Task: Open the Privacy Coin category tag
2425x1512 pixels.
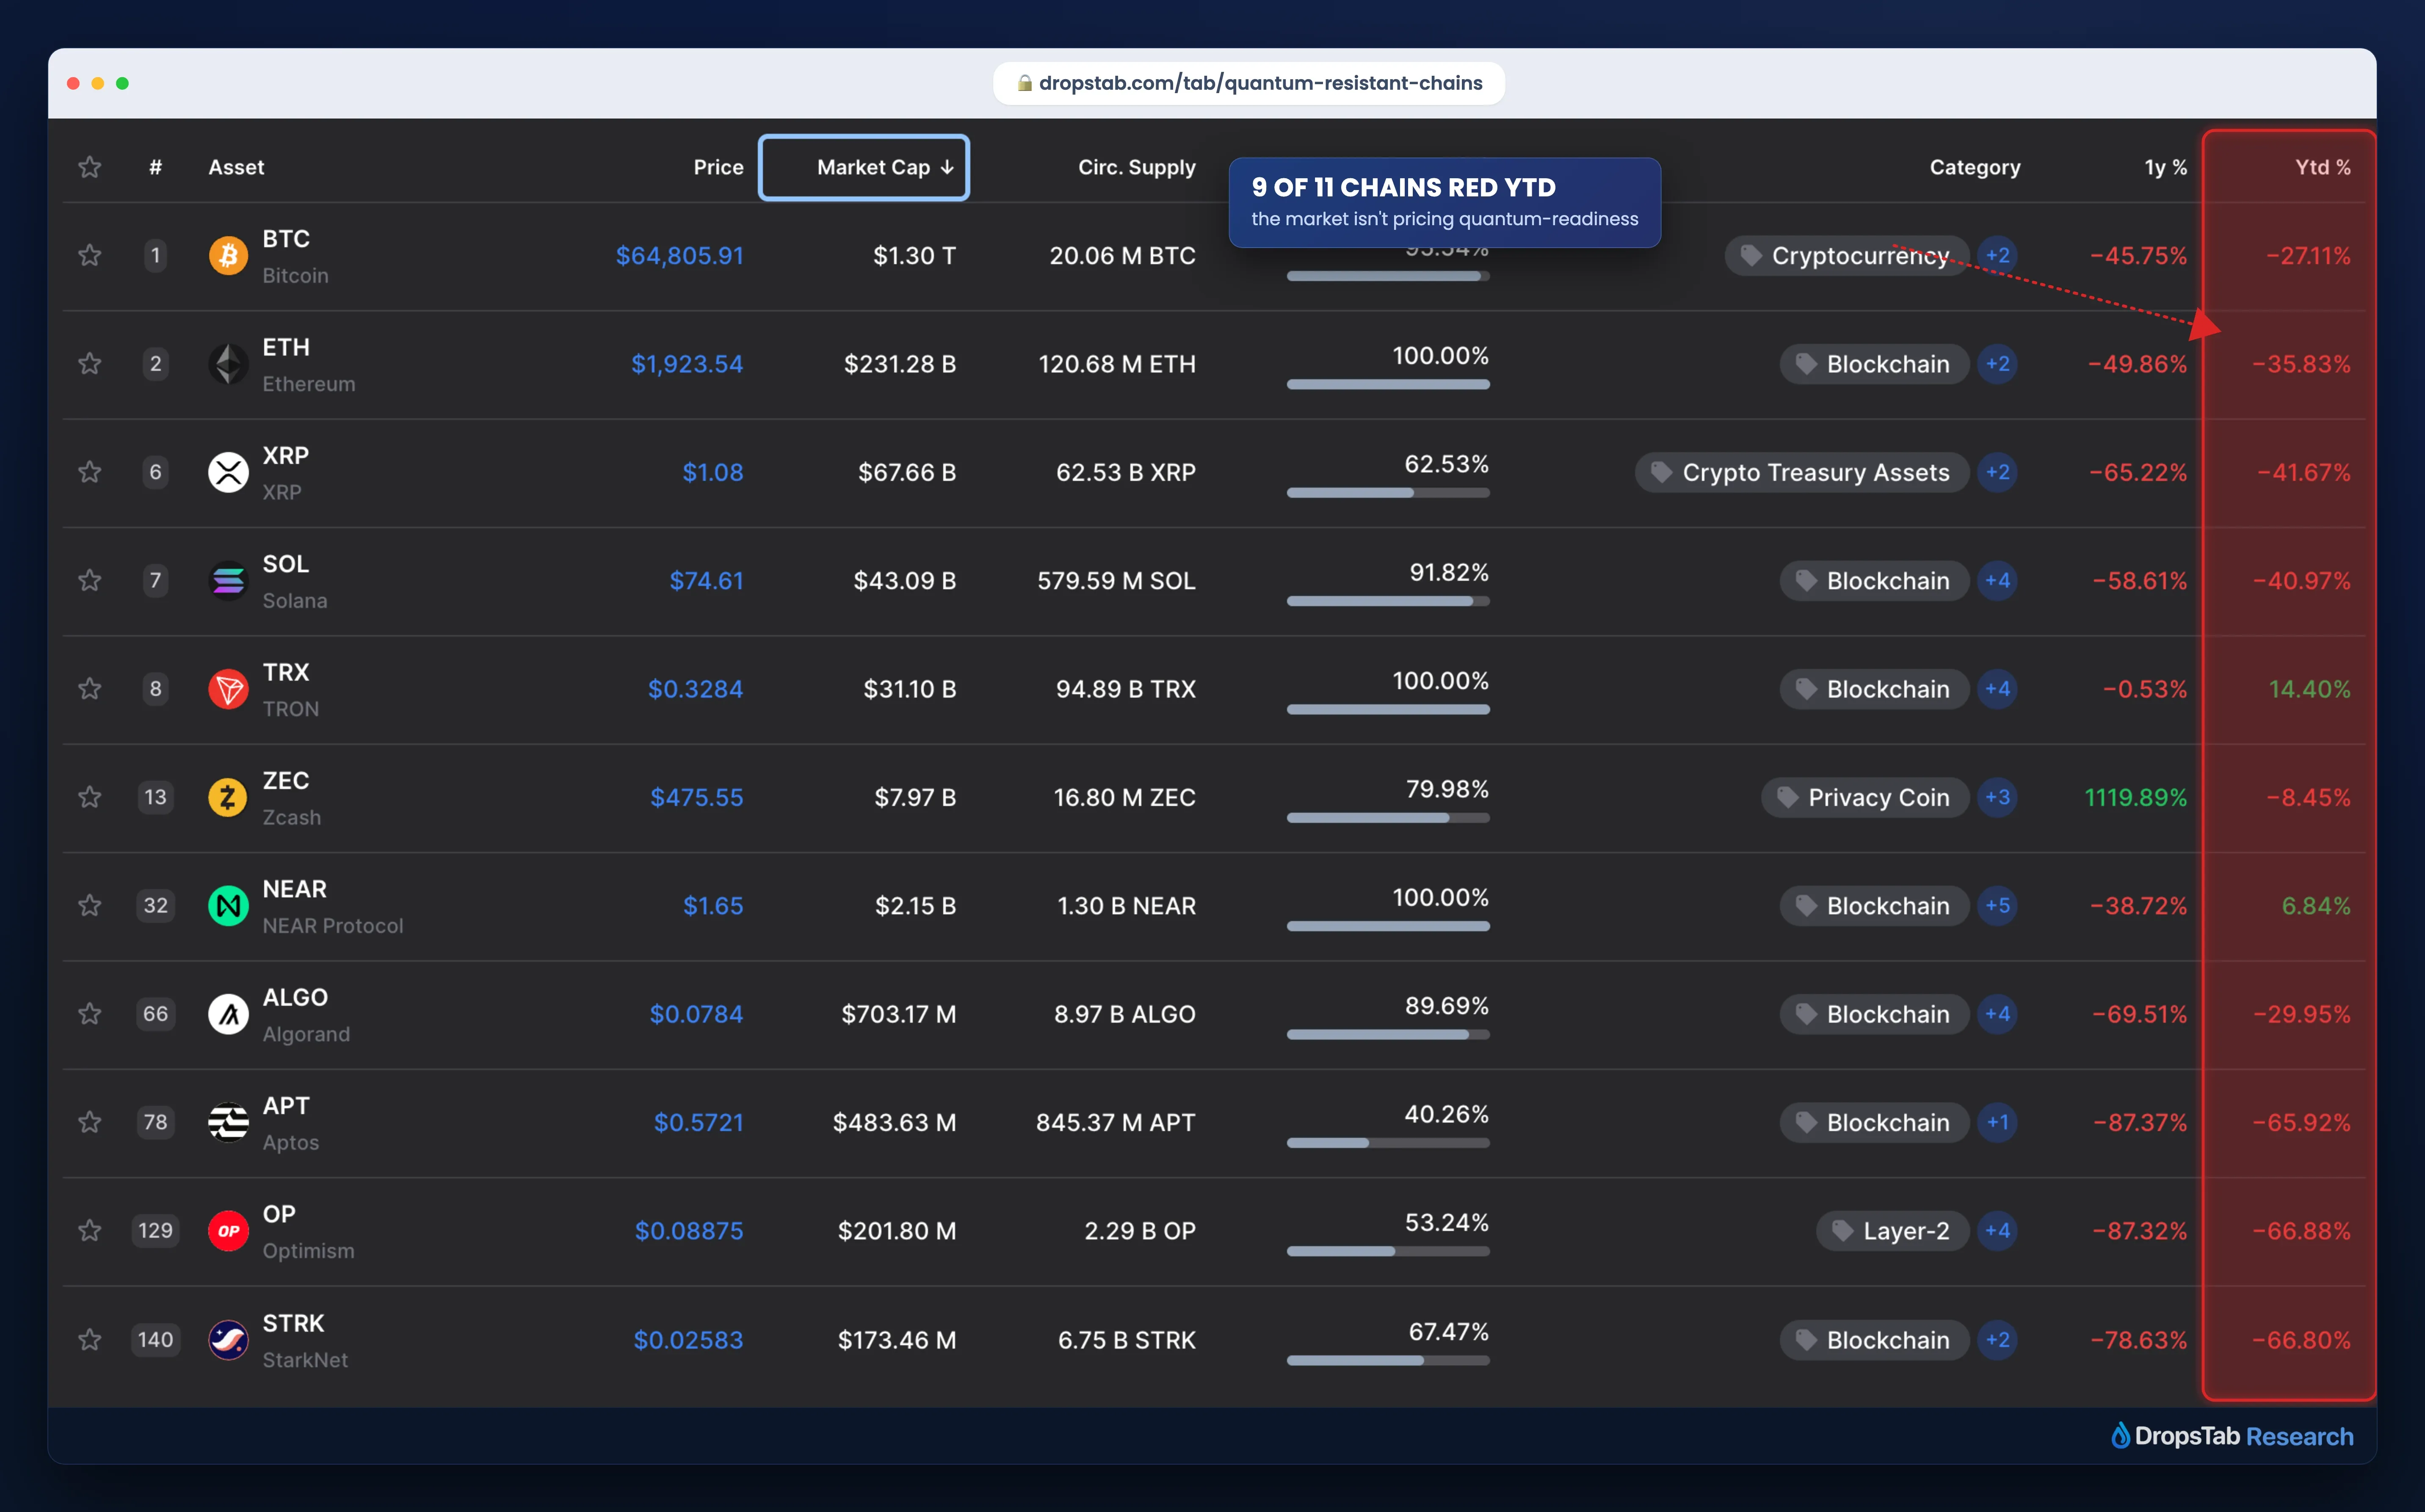Action: 1865,797
